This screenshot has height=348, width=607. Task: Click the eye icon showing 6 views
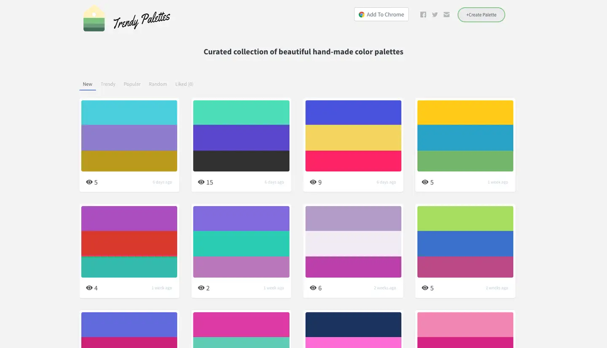[x=313, y=288]
